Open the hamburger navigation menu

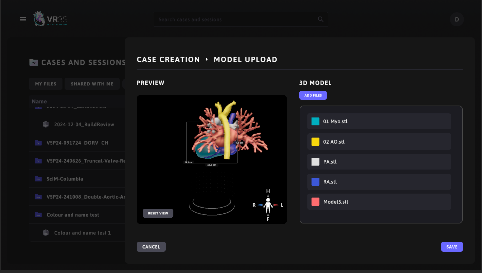23,19
